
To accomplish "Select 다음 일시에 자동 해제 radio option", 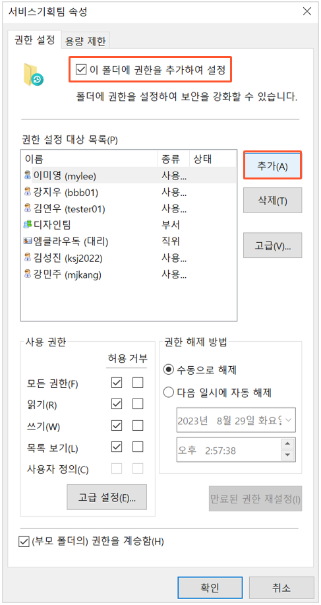I will point(168,393).
